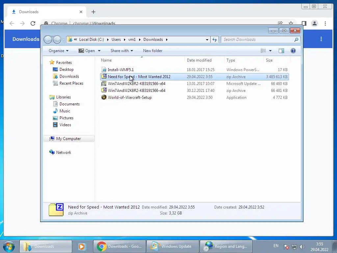Select Desktop in Favorites

pos(66,70)
